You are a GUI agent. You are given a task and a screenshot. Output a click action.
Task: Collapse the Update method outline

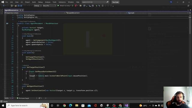17,53
